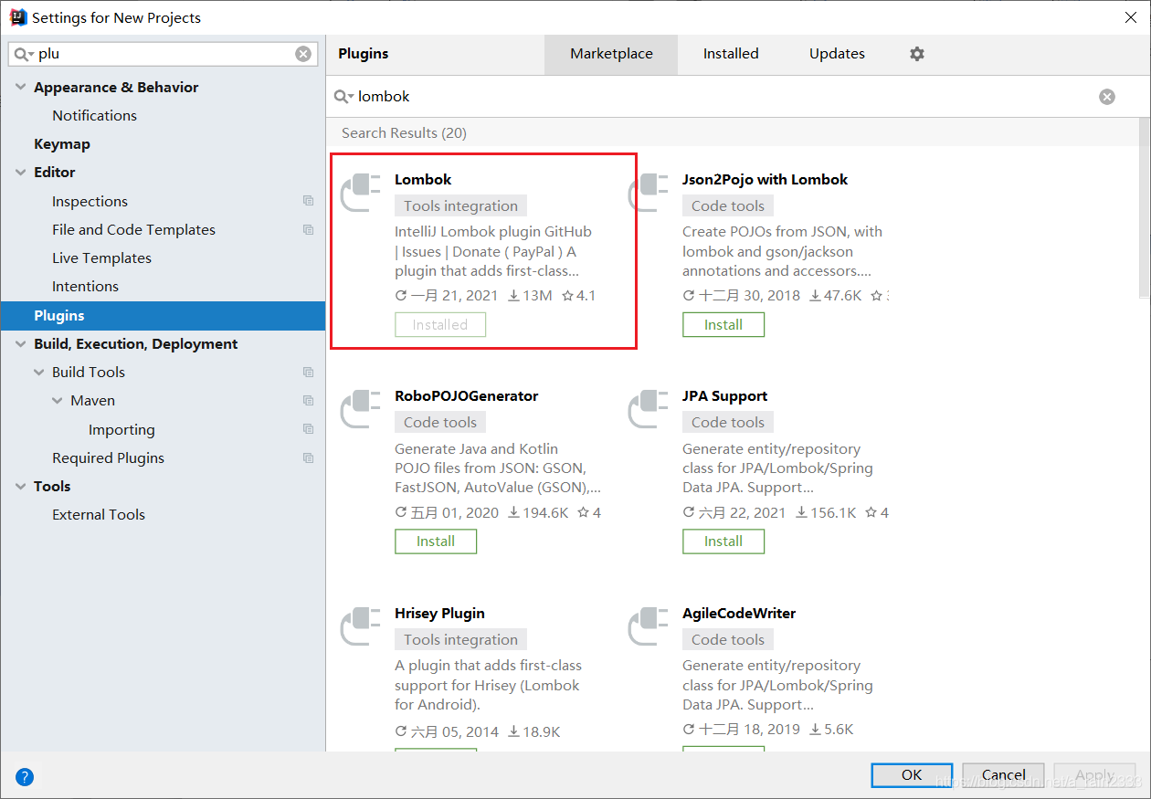1151x799 pixels.
Task: Select Notifications settings item
Action: coord(94,116)
